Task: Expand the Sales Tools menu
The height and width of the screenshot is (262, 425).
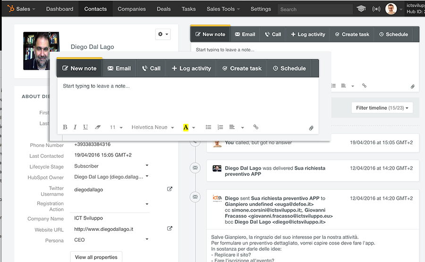Action: click(x=223, y=9)
